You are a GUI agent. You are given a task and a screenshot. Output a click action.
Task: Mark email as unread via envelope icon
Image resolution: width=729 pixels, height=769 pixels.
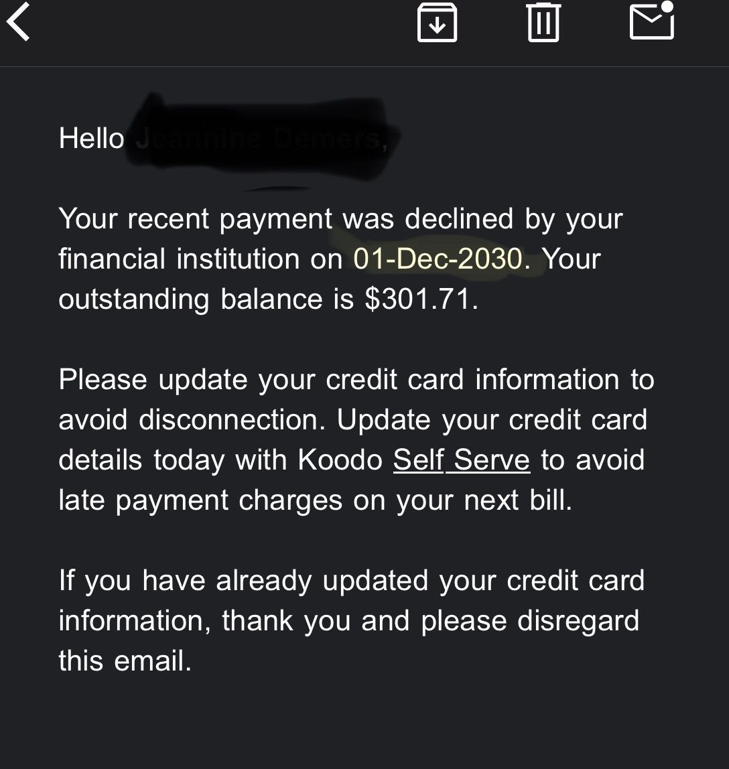[x=651, y=21]
